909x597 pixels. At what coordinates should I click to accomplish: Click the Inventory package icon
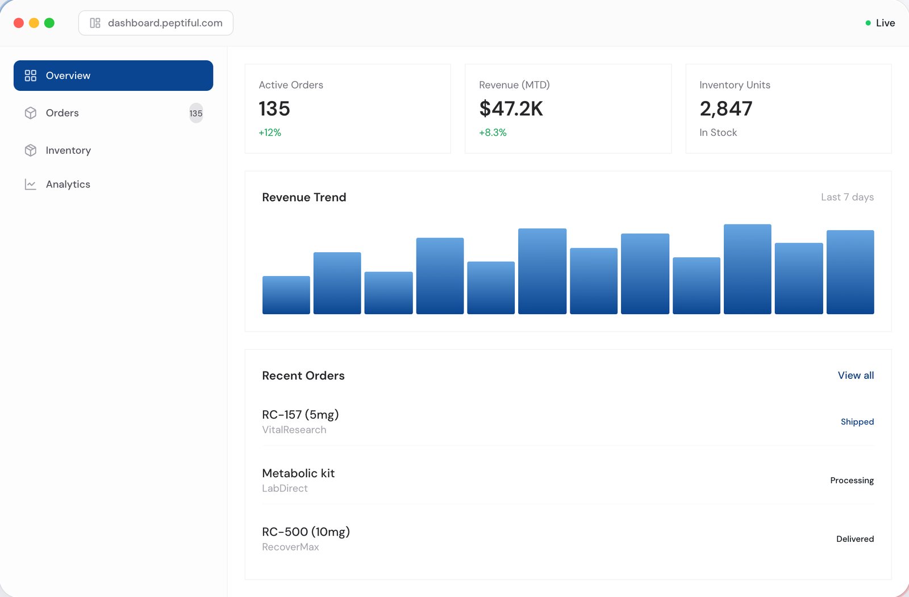point(31,150)
